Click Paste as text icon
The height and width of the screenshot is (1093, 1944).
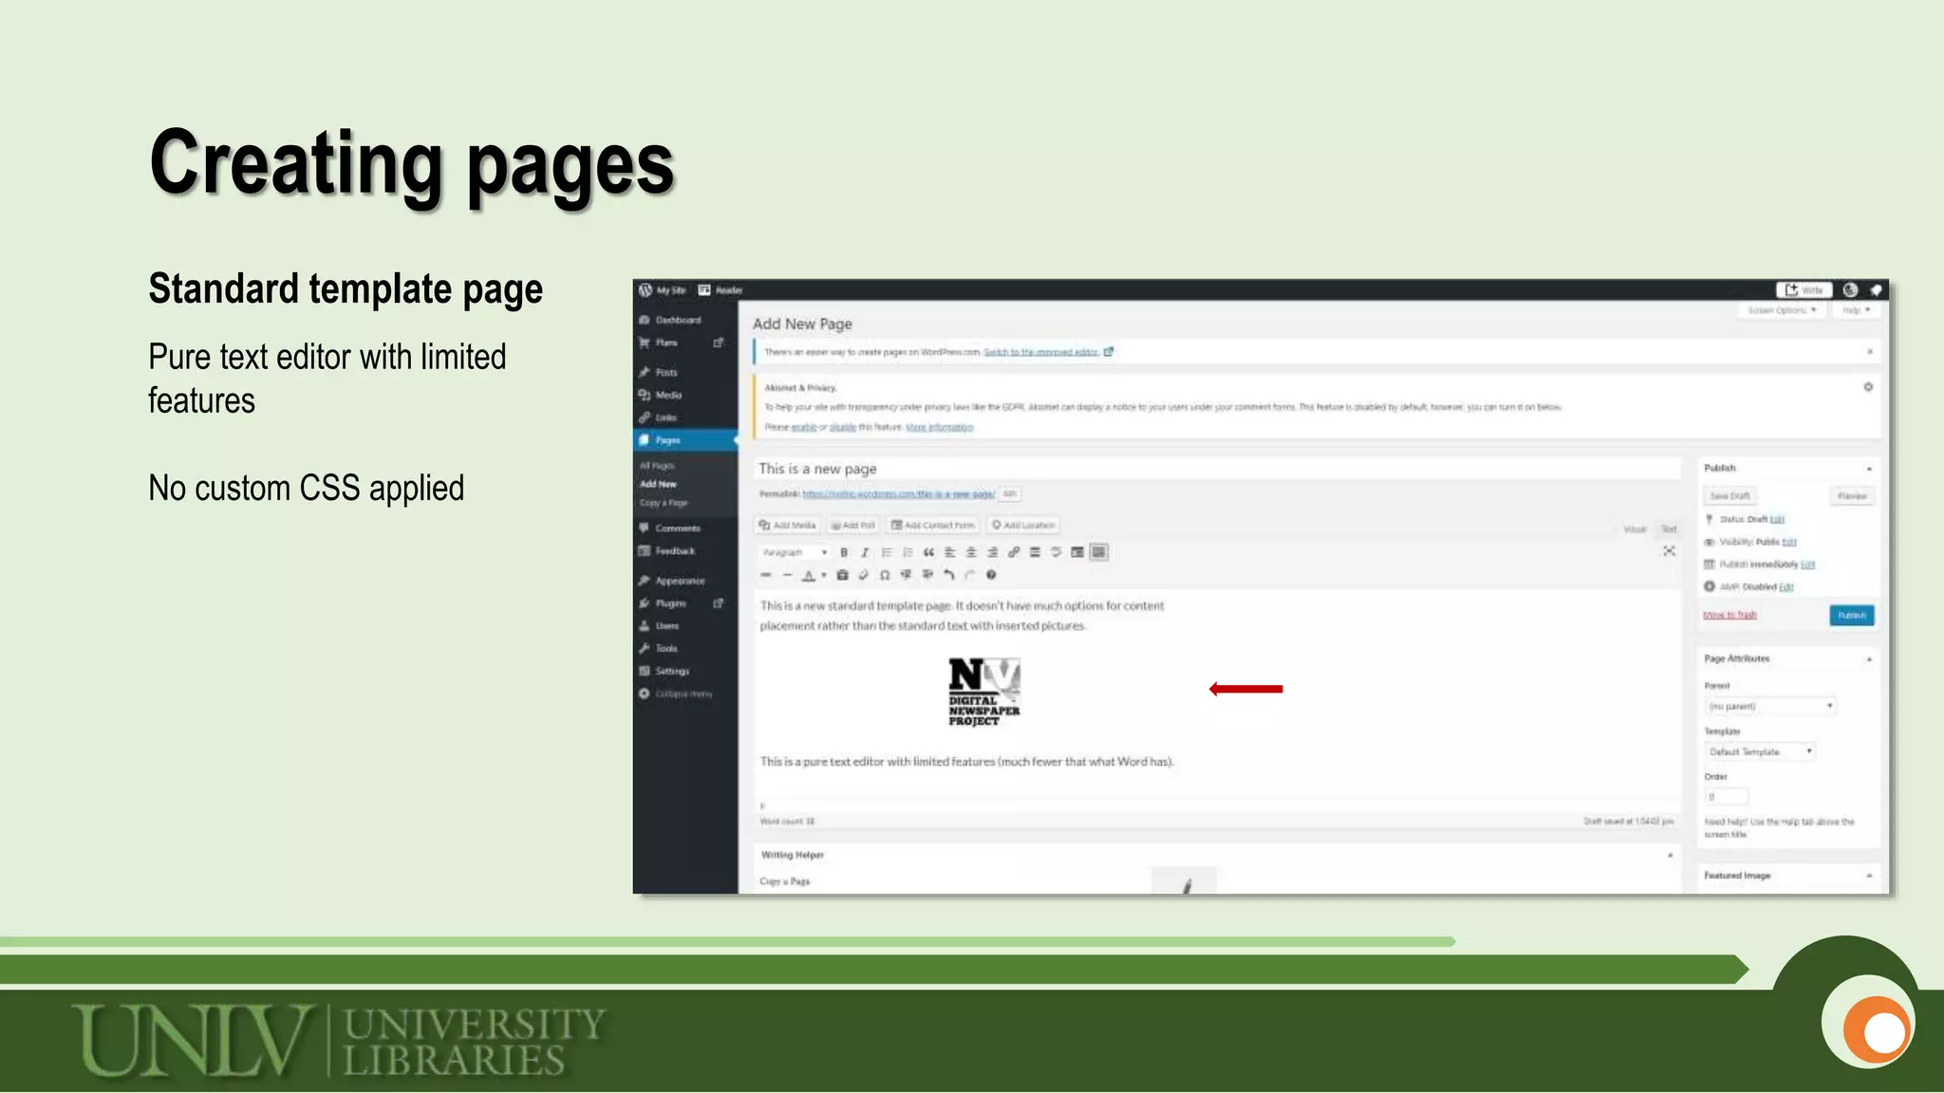[842, 575]
